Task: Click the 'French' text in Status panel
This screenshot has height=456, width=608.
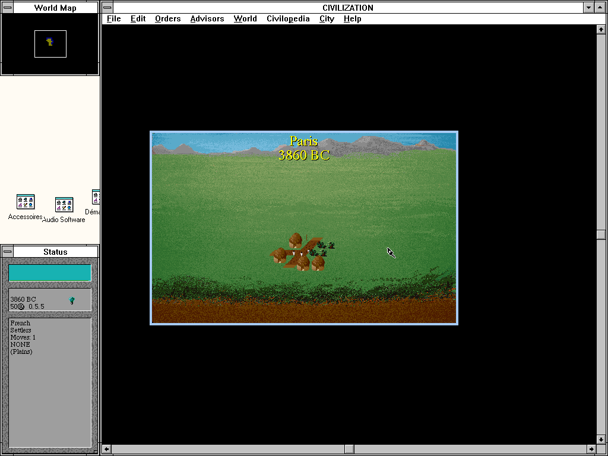Action: [20, 323]
